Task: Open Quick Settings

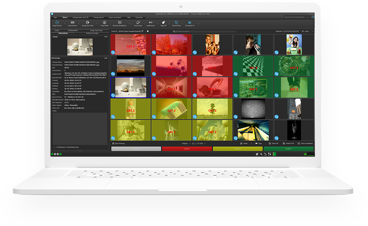Action: 118,143
